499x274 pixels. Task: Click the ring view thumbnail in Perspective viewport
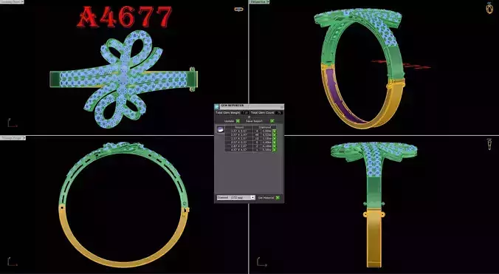click(x=489, y=8)
